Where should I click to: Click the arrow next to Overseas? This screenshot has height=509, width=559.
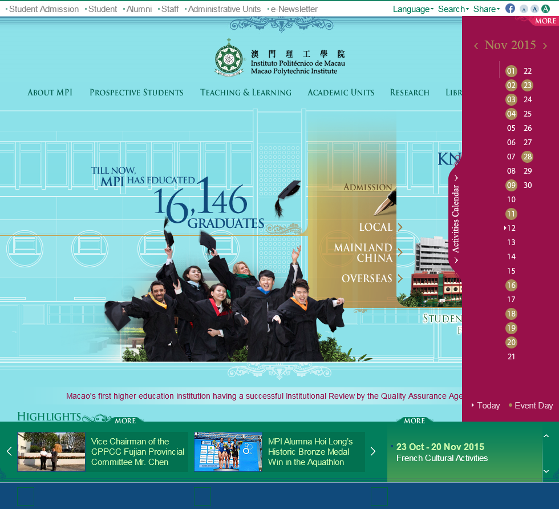click(400, 278)
